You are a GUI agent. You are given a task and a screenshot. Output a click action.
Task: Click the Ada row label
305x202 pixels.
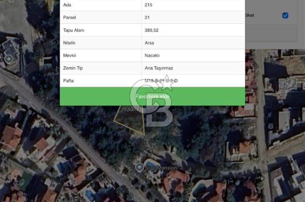tap(67, 5)
